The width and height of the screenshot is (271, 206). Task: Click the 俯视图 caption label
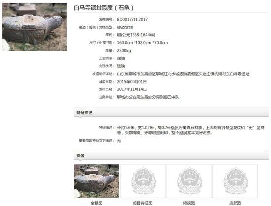(189, 203)
